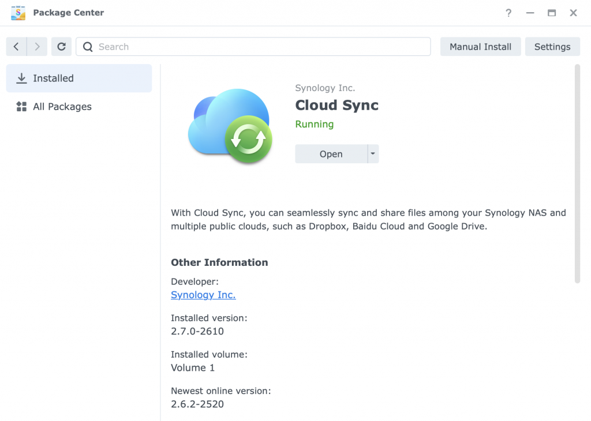This screenshot has width=591, height=421.
Task: Click the vertical scrollbar in details pane
Action: coord(577,173)
